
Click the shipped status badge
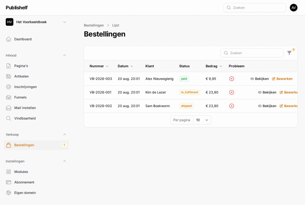(x=186, y=106)
